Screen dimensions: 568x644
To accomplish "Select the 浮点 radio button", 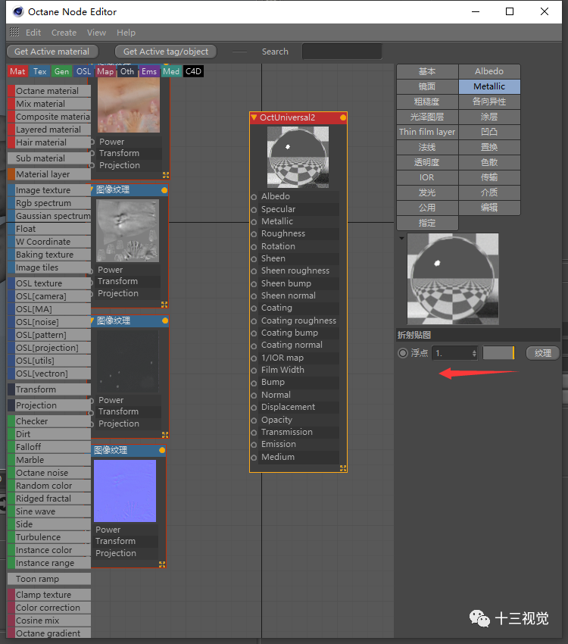I will coord(403,353).
